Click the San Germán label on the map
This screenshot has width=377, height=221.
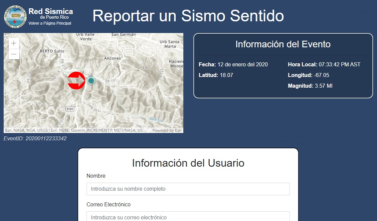point(123,34)
